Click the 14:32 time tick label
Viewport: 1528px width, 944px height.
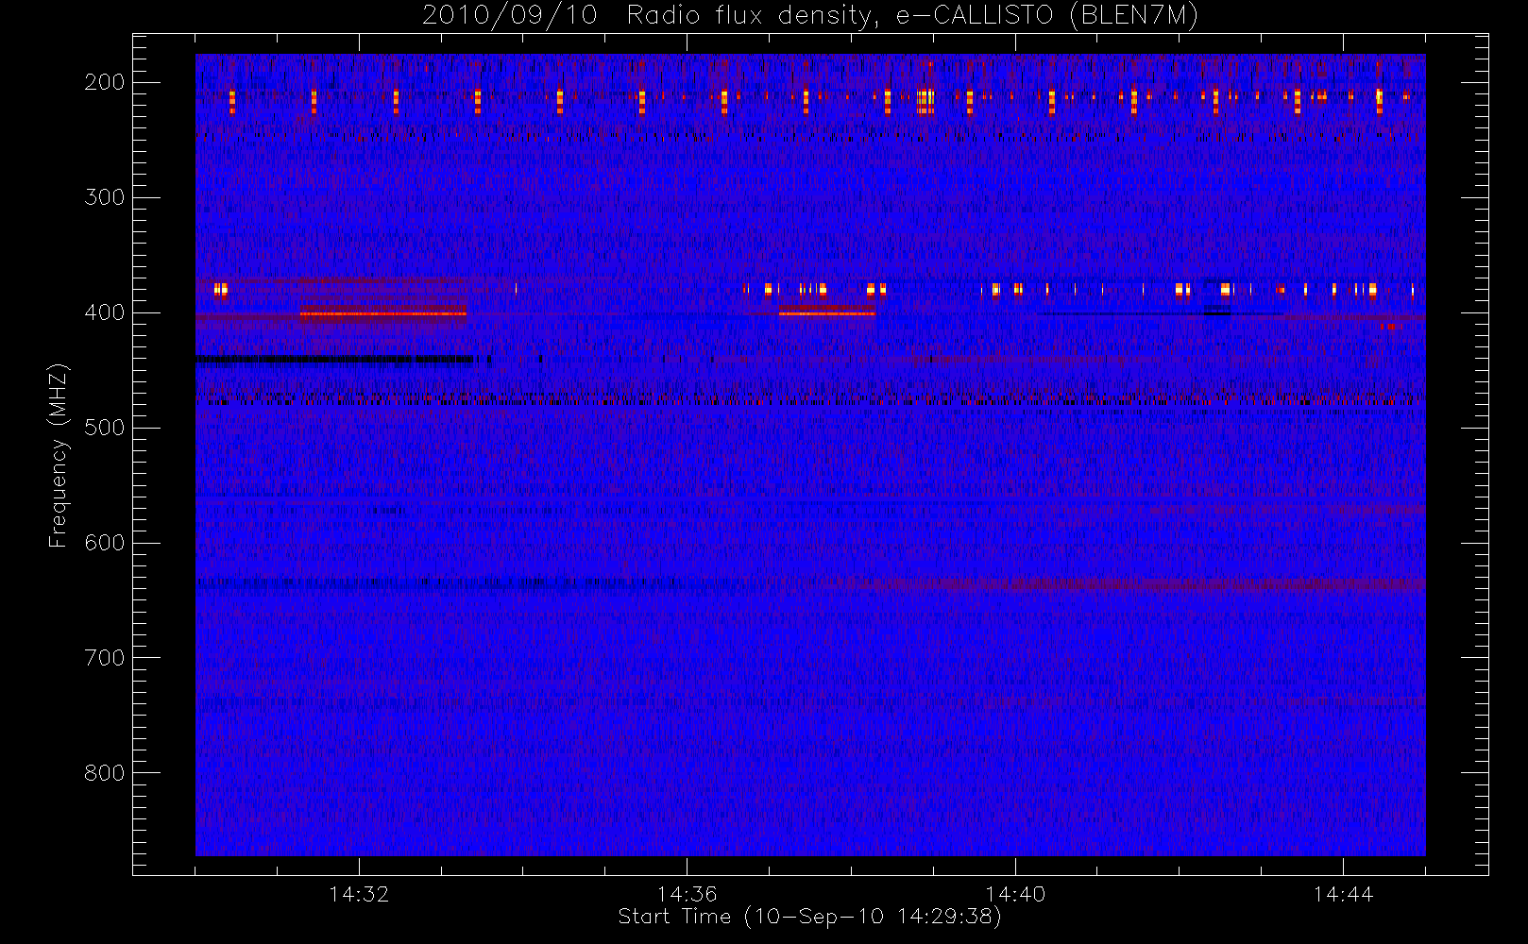click(x=359, y=894)
